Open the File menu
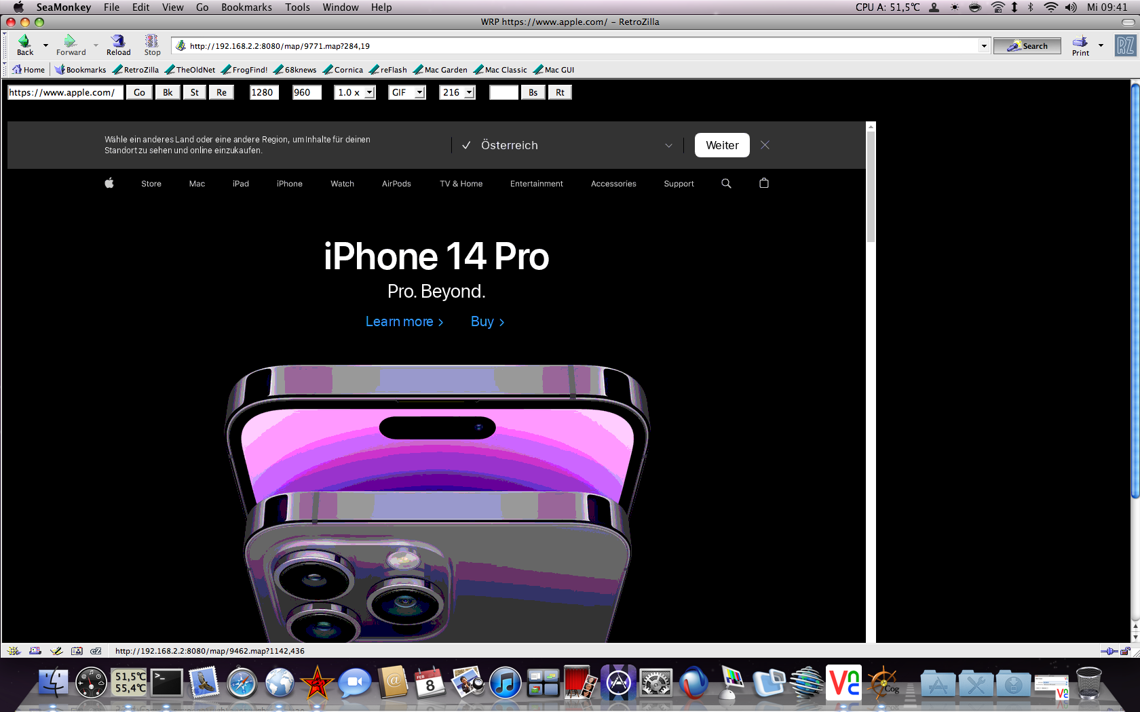1140x712 pixels. pos(111,7)
